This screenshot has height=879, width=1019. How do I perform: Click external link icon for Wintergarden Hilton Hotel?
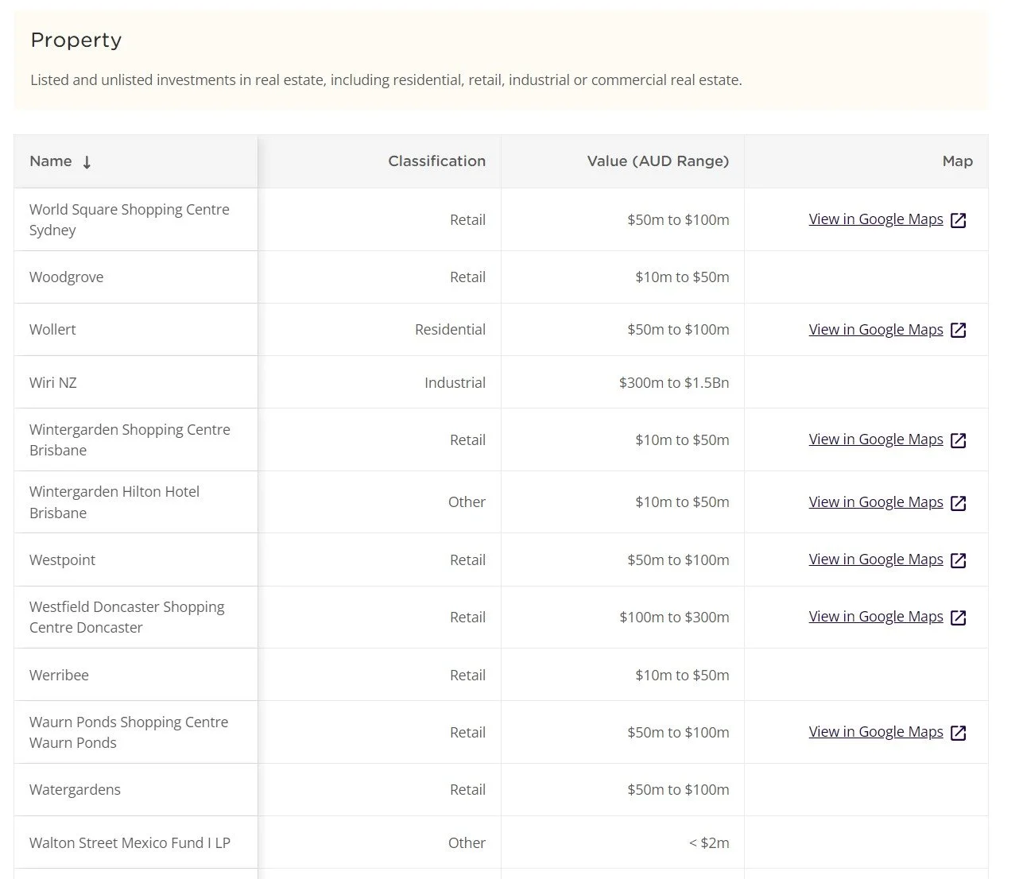[959, 503]
